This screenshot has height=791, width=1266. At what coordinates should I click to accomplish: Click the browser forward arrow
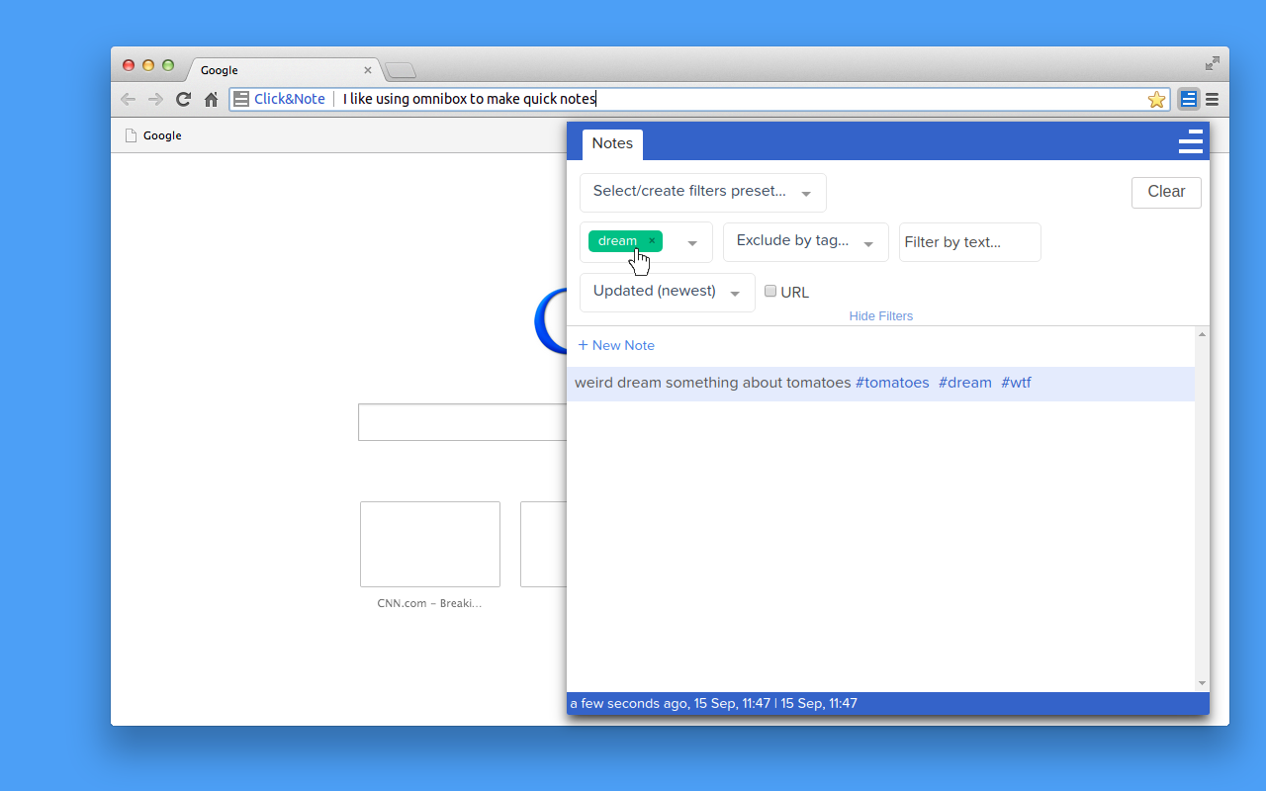point(155,99)
